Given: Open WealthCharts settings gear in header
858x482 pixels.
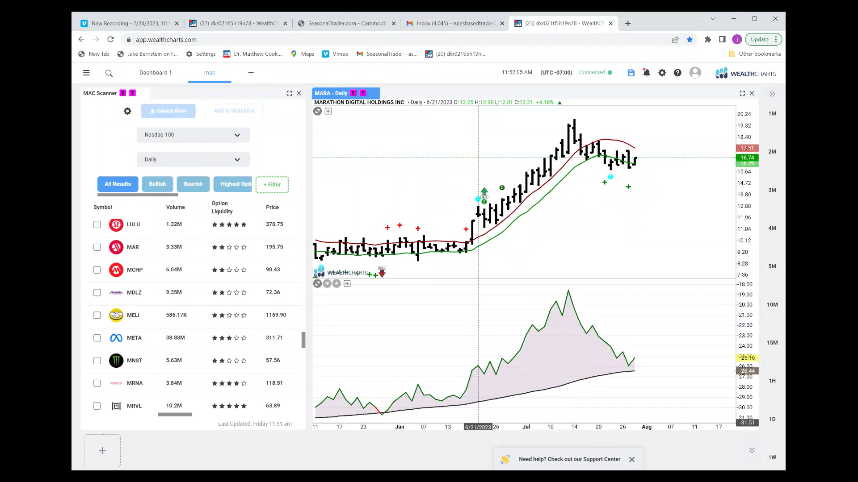Looking at the screenshot, I should (x=662, y=73).
